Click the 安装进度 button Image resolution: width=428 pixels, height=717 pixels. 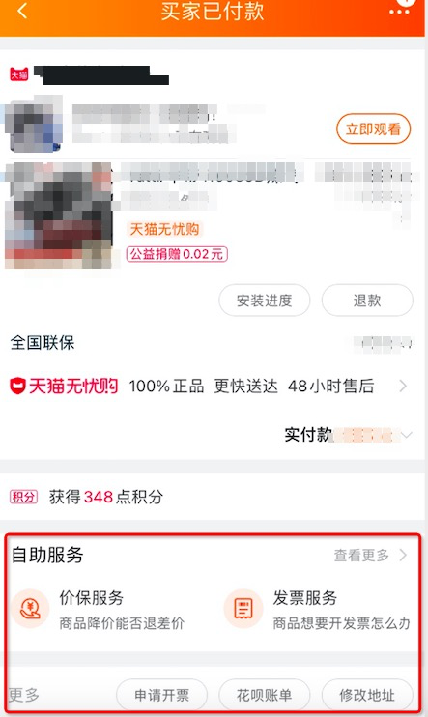click(x=265, y=301)
